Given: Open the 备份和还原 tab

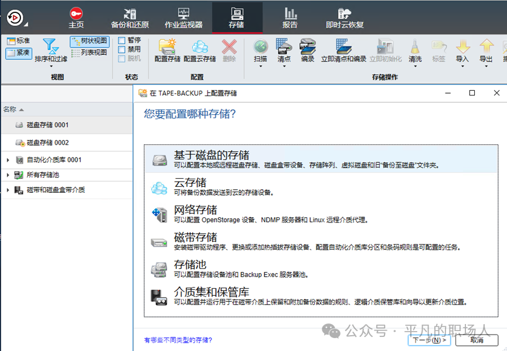Looking at the screenshot, I should click(x=130, y=18).
